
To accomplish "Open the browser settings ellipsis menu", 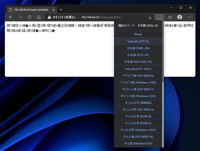I will (189, 17).
